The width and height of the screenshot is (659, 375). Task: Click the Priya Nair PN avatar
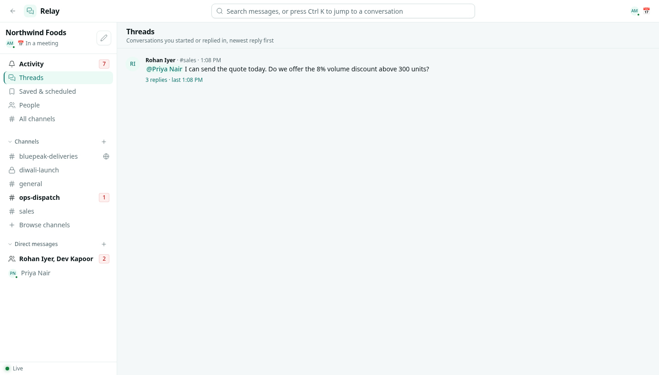13,273
